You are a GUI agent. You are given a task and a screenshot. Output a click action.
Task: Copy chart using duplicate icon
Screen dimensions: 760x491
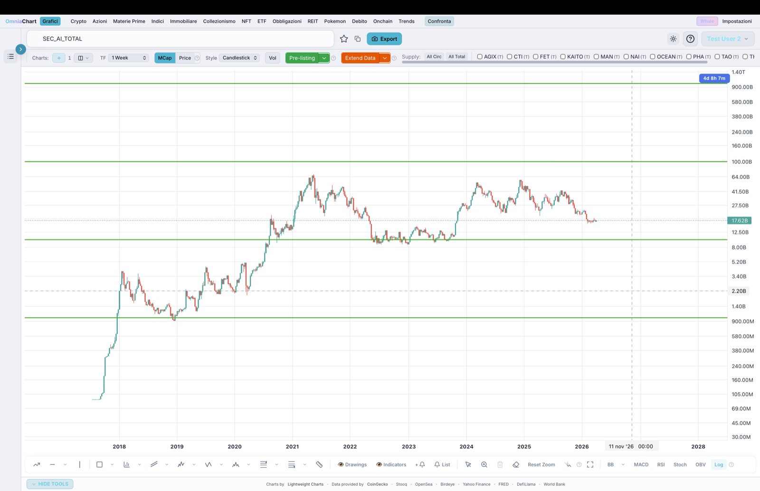click(358, 39)
